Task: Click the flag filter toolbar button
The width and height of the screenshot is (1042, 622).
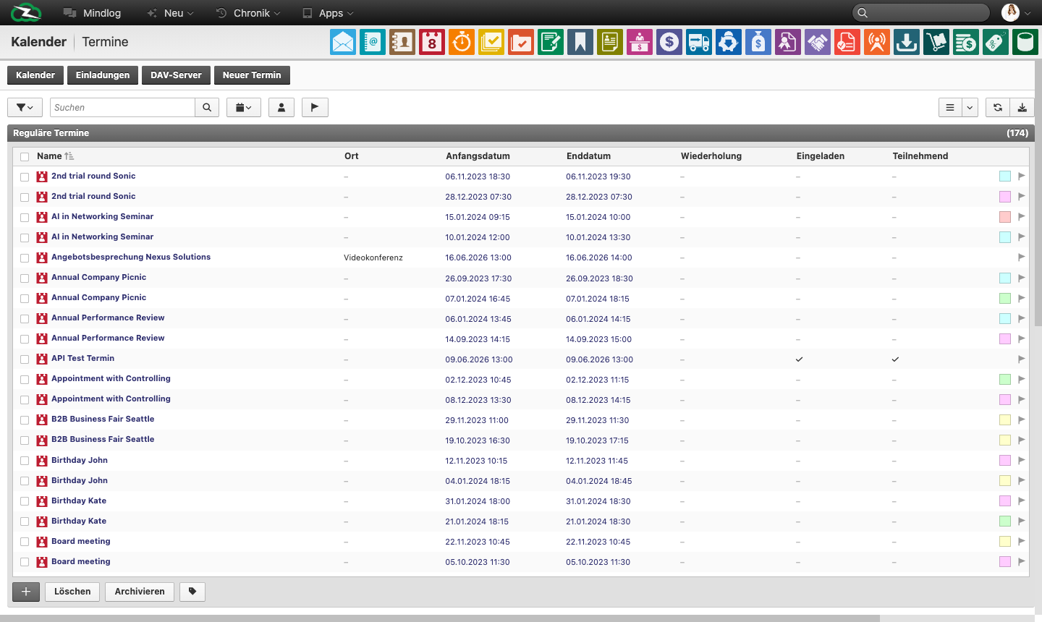Action: click(x=315, y=107)
